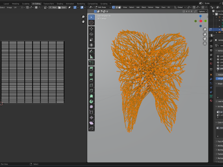Select the Loop Cut tool
Viewport: 223px width, 167px height.
92,85
